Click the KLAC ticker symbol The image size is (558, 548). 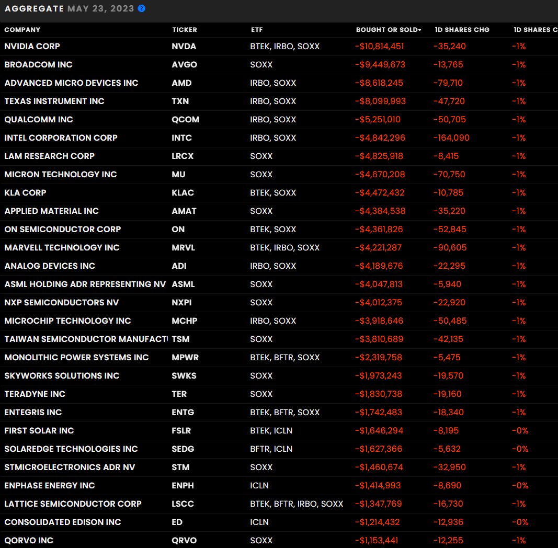[183, 192]
